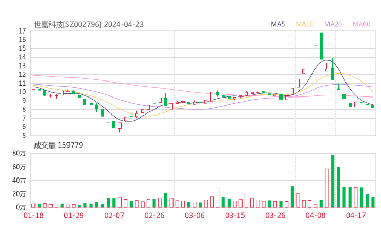Click the tall green candlestick peaking near 17
The image size is (381, 227).
[321, 46]
